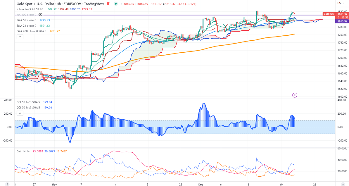This screenshot has width=349, height=186.
Task: Click the EMA 55 value 1793.93
Action: tap(44, 20)
